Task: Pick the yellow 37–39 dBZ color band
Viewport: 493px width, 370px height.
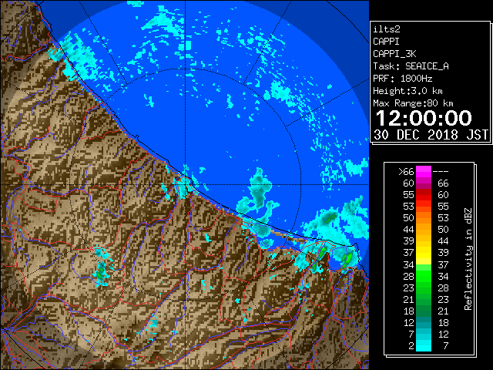Action: click(x=424, y=253)
